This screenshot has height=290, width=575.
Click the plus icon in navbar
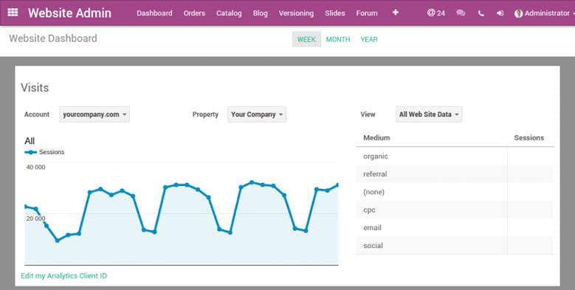[396, 13]
